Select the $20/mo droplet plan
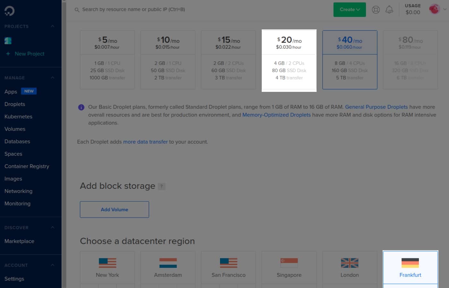The image size is (449, 288). click(289, 60)
